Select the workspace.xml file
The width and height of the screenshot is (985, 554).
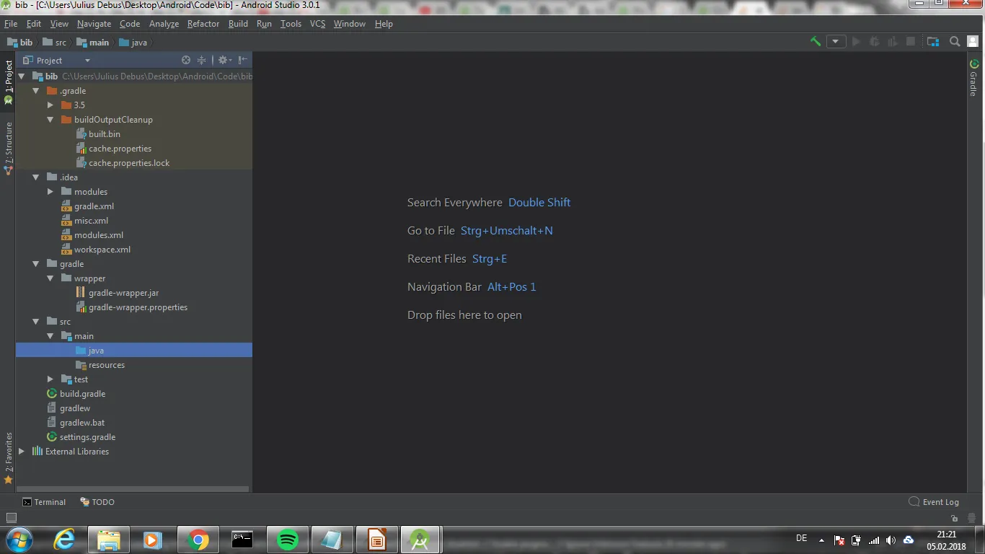click(x=95, y=250)
